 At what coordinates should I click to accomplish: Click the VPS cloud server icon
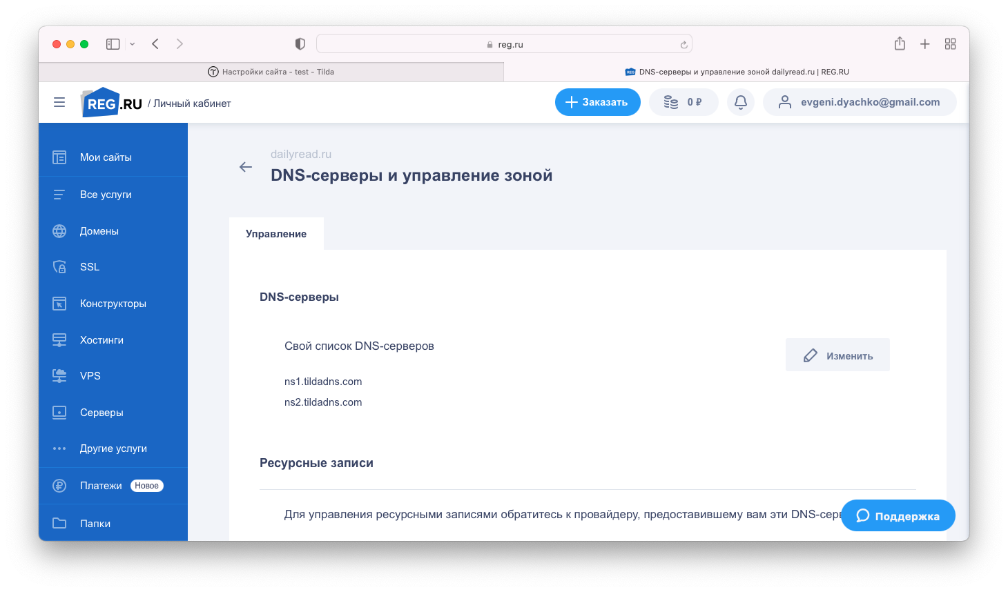59,376
